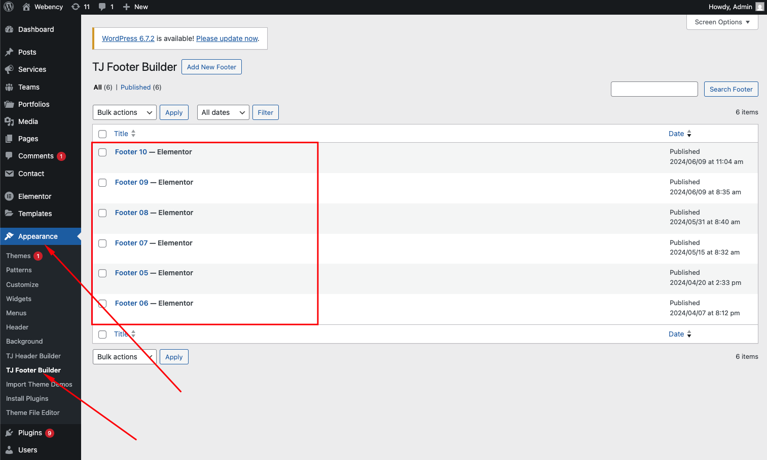Open the All dates filter dropdown
This screenshot has width=767, height=460.
click(x=223, y=112)
